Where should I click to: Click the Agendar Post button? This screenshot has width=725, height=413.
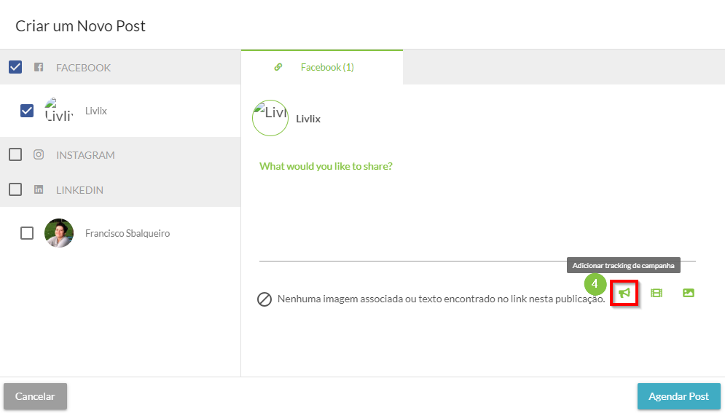[679, 396]
